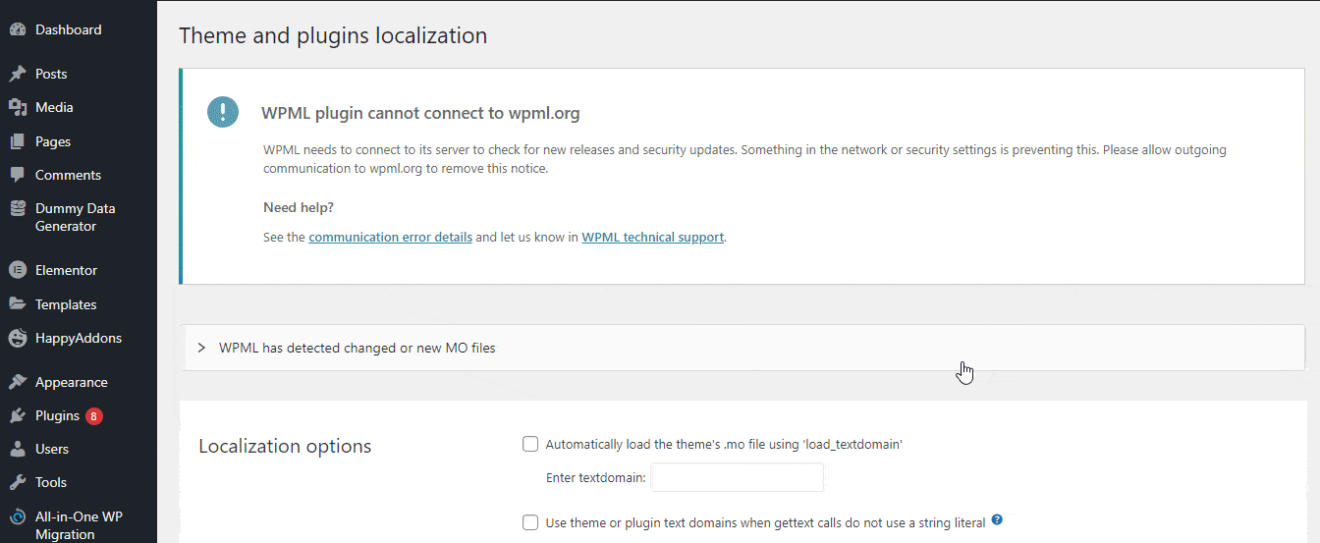Click the Media library icon

tap(17, 108)
